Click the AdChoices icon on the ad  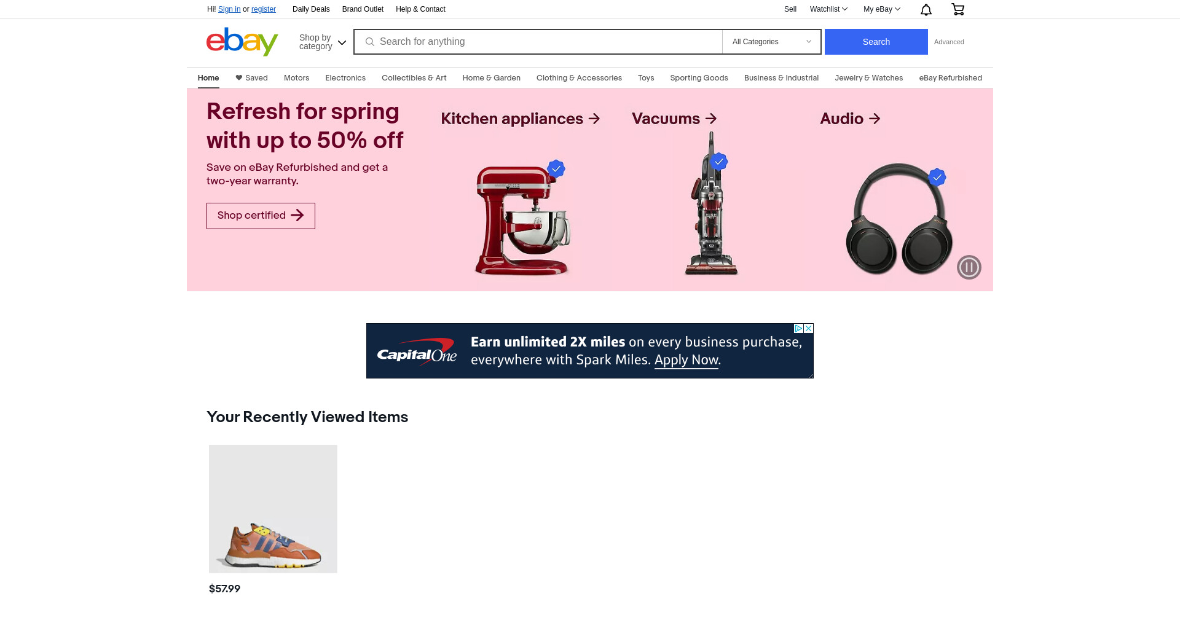(798, 329)
